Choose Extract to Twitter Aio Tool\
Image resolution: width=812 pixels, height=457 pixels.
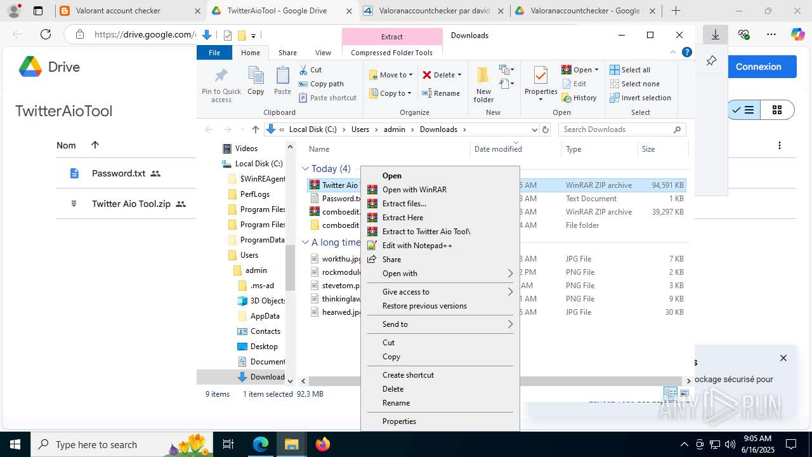(x=440, y=232)
